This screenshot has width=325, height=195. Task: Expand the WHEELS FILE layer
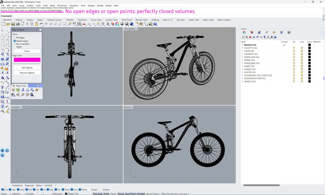click(x=242, y=81)
